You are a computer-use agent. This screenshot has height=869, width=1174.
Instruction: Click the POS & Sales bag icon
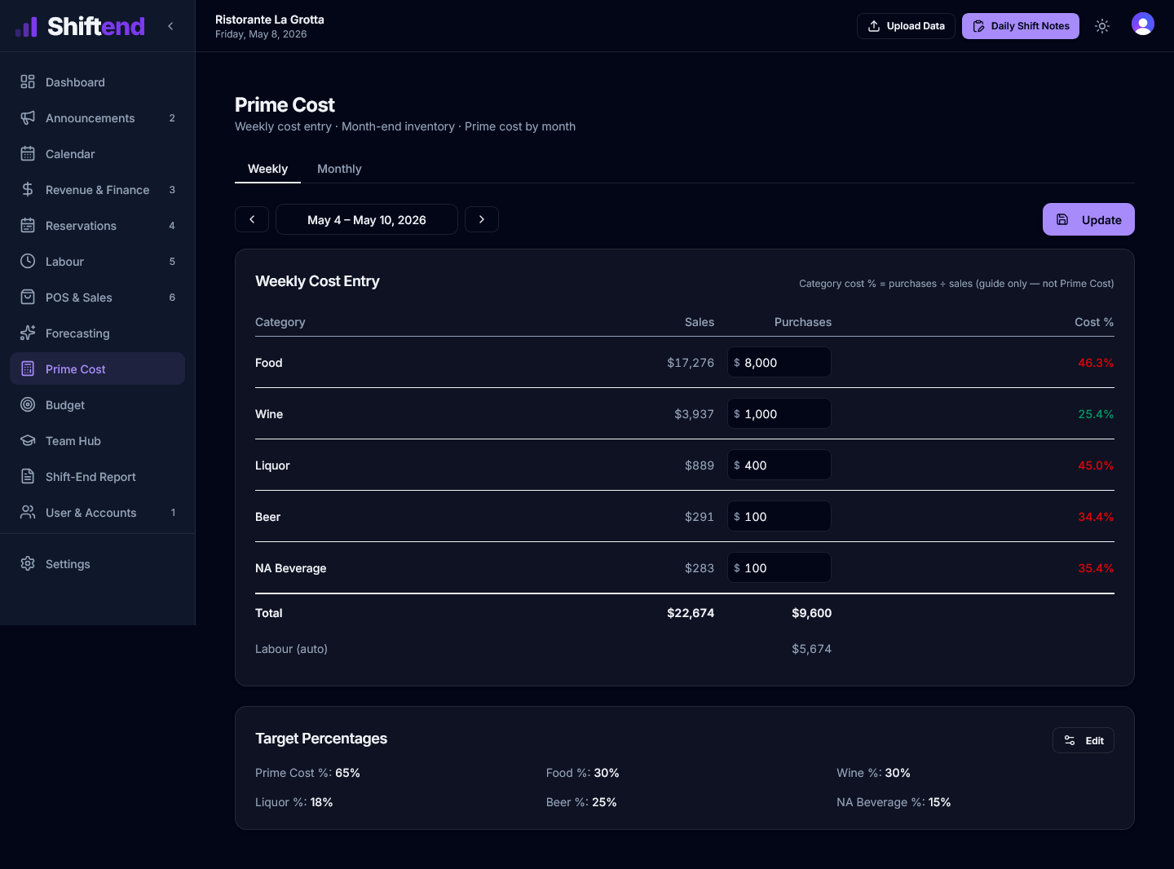click(x=28, y=297)
